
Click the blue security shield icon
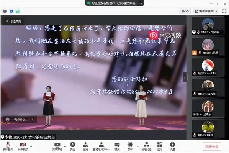pos(11,11)
